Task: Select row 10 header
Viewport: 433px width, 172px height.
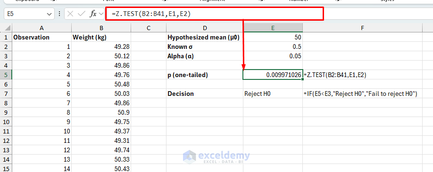Action: (6, 122)
